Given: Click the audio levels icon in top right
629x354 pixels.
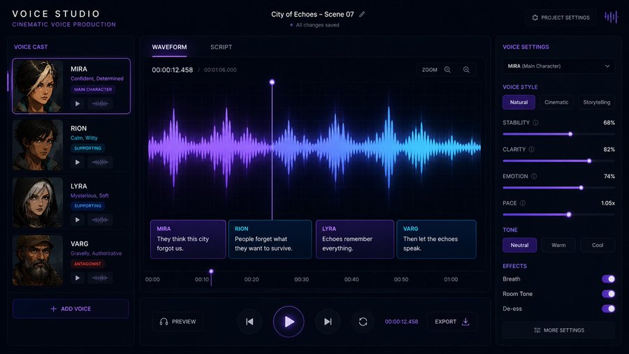Looking at the screenshot, I should 611,17.
